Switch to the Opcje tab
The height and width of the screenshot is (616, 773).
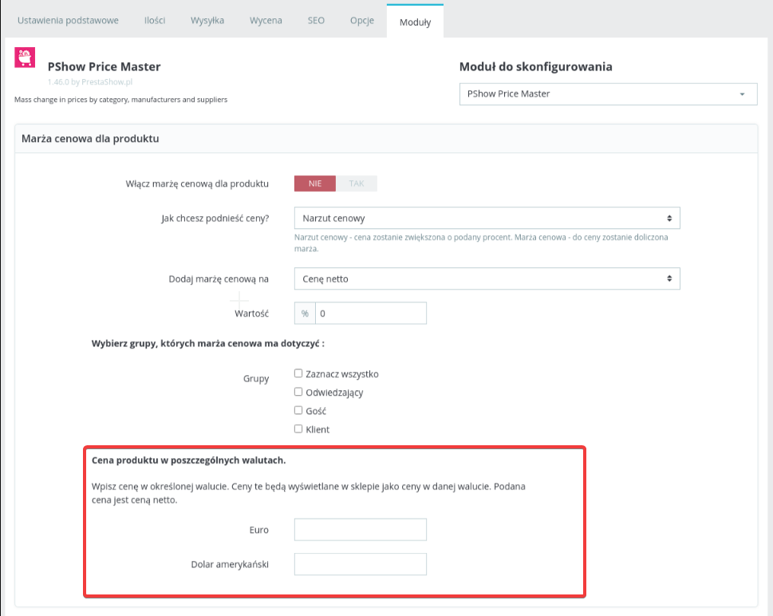coord(361,21)
